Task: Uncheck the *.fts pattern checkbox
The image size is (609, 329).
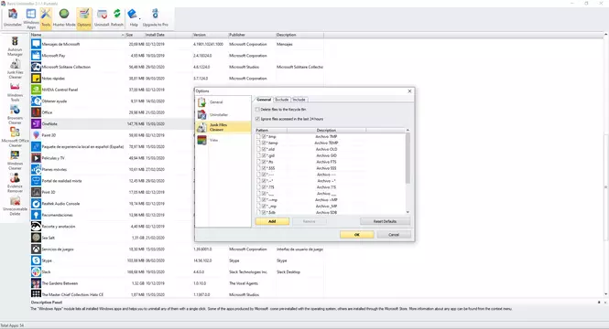Action: click(x=264, y=162)
